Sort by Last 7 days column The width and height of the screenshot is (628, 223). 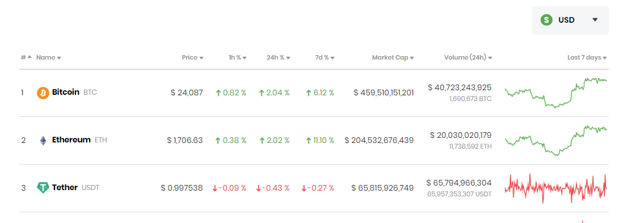pyautogui.click(x=587, y=58)
